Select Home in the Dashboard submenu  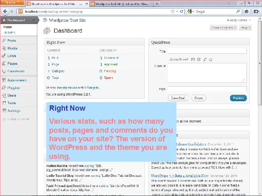tap(7, 27)
